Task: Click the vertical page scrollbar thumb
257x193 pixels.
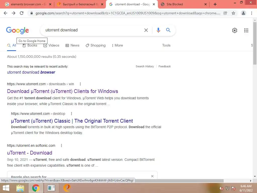Action: point(255,43)
